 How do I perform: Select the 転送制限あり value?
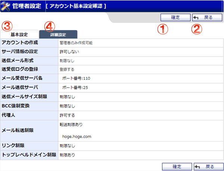pos(71,125)
